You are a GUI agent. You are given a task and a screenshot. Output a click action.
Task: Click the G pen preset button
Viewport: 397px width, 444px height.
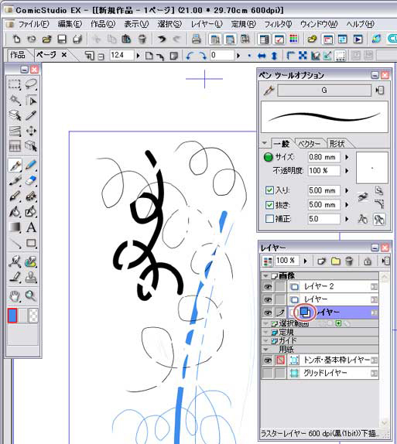324,91
